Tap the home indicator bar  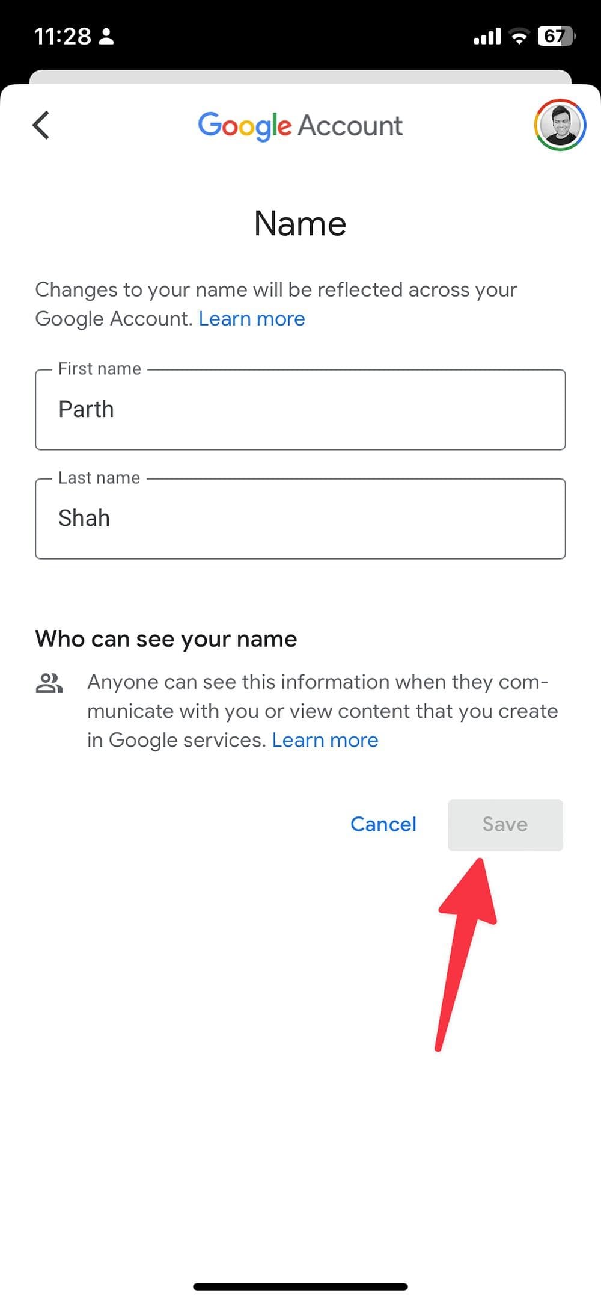click(x=300, y=1286)
